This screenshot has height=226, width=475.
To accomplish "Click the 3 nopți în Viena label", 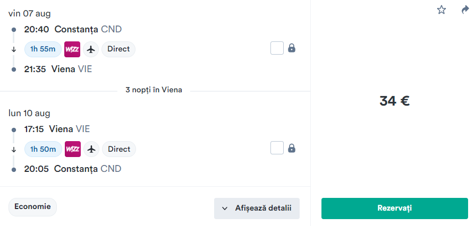I will click(154, 90).
